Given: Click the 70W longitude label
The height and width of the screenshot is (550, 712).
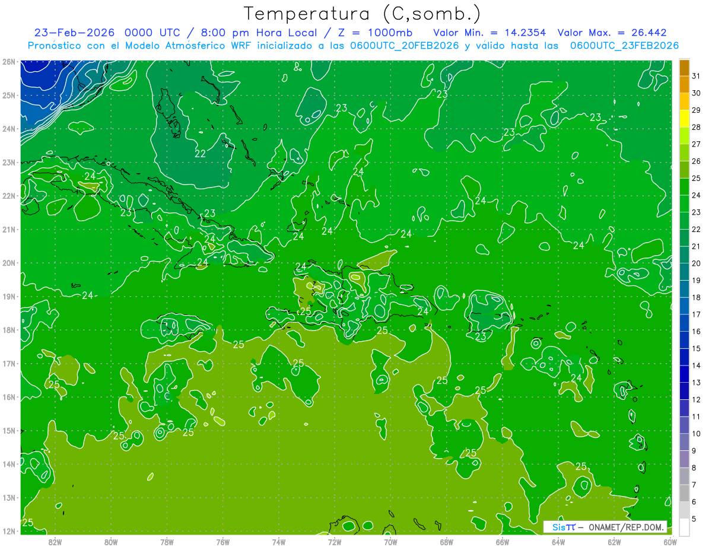Looking at the screenshot, I should (390, 542).
